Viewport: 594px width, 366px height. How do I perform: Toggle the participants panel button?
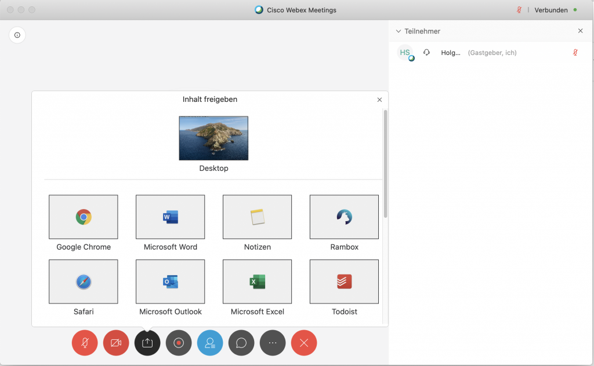[210, 343]
